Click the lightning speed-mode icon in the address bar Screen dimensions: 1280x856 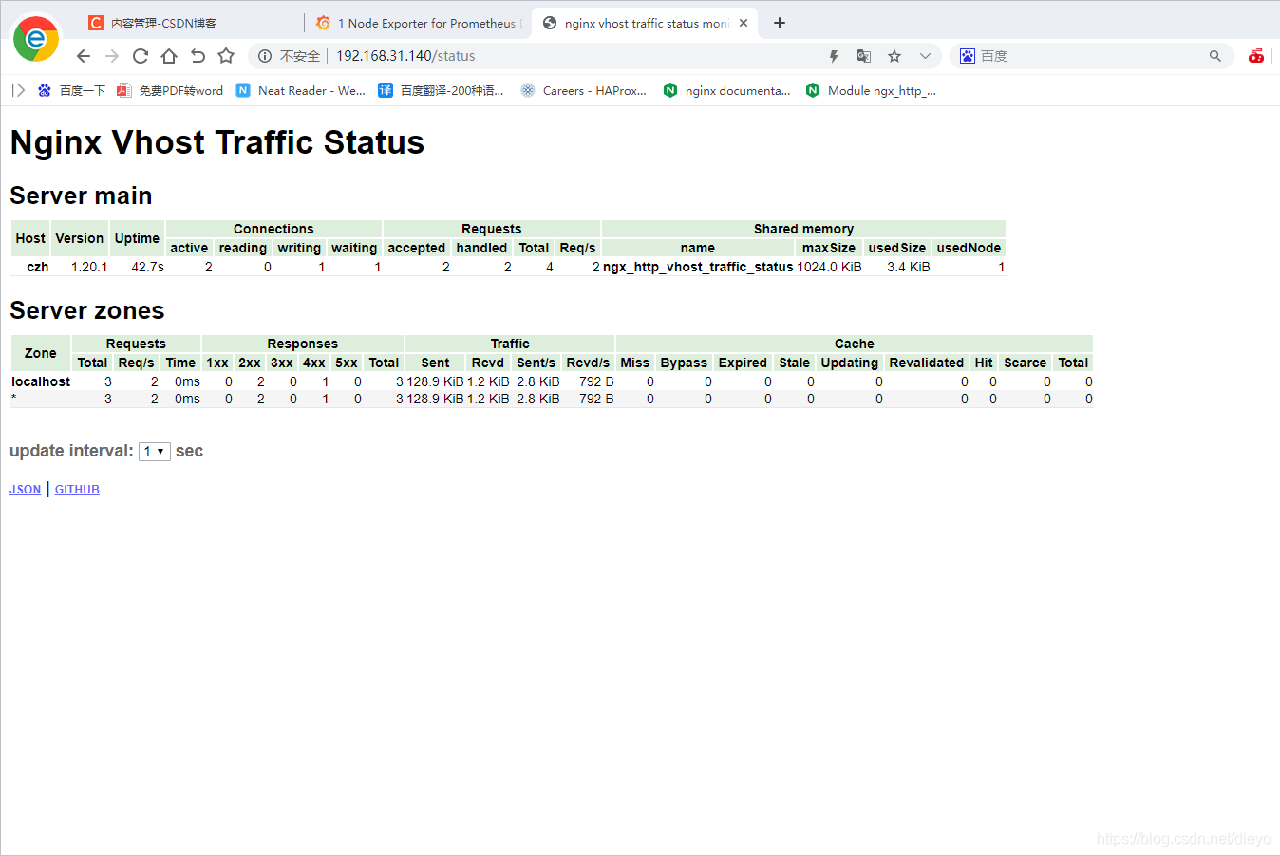pos(834,56)
